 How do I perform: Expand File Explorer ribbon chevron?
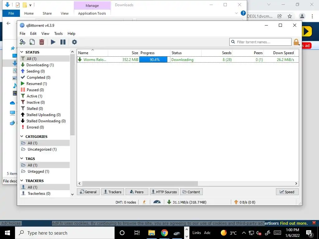236,13
